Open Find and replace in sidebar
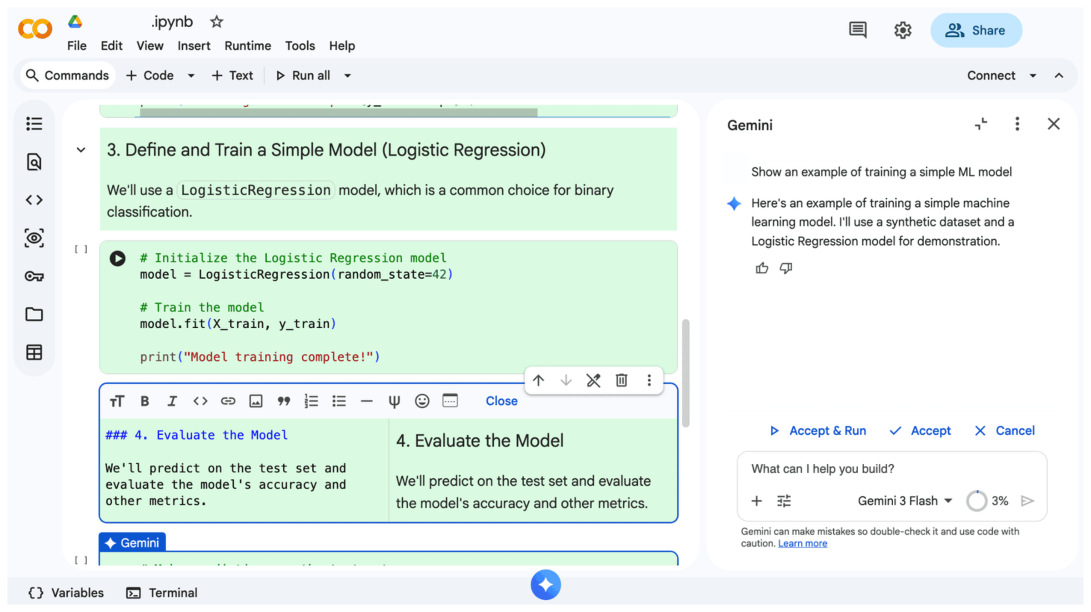 tap(34, 162)
